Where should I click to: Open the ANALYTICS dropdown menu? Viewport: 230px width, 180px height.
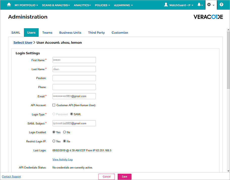coord(82,5)
